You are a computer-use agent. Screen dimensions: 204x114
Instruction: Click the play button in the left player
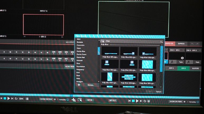[9, 99]
